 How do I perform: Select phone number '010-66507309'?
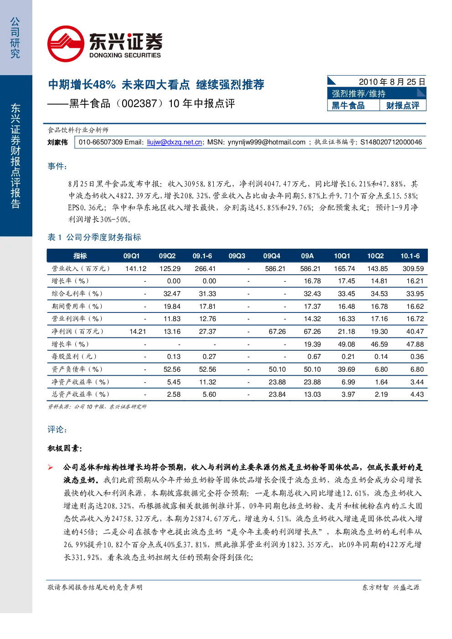(100, 142)
